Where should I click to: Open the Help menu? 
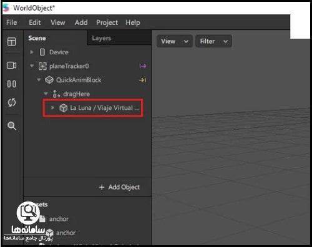(133, 22)
